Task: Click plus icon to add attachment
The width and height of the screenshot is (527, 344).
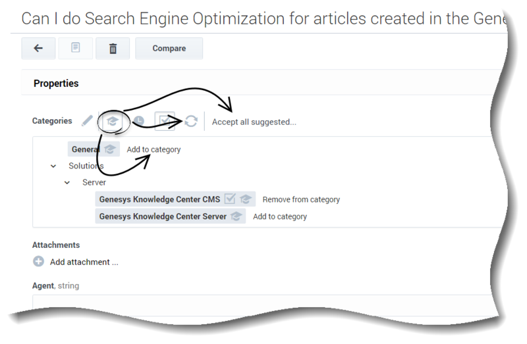Action: [x=38, y=261]
